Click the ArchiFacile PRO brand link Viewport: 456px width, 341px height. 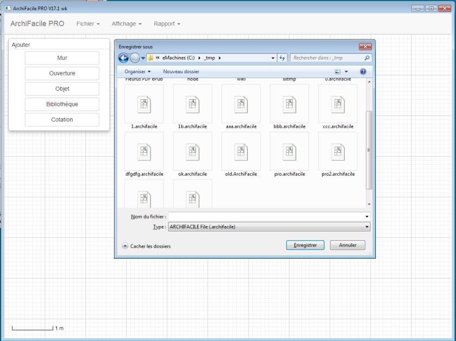tap(37, 23)
